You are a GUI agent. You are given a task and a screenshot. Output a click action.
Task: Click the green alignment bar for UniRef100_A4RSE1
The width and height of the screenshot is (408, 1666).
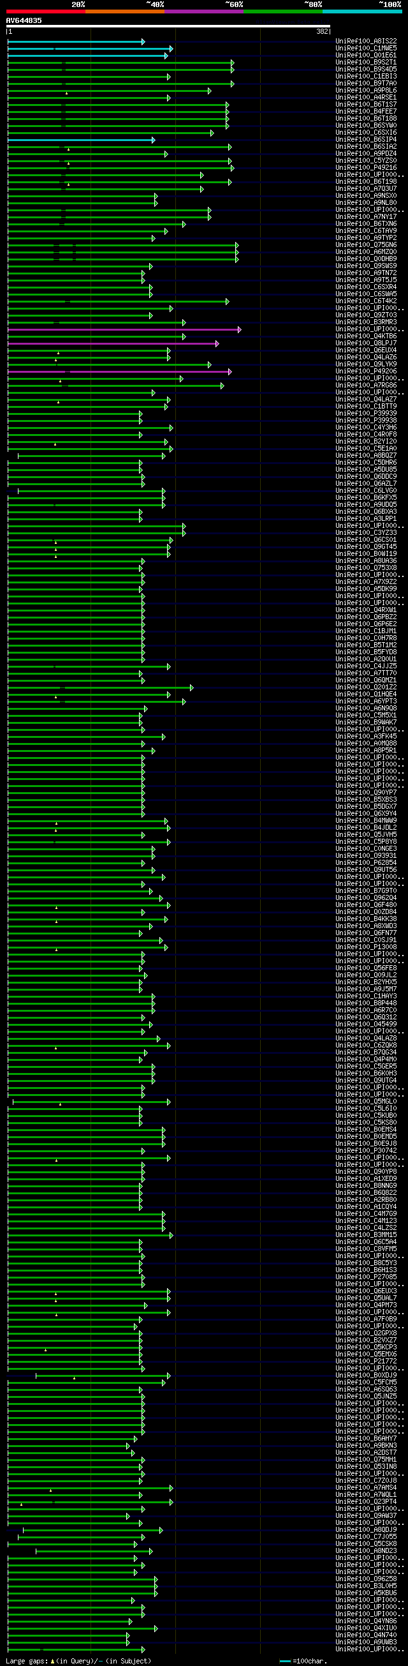coord(89,98)
